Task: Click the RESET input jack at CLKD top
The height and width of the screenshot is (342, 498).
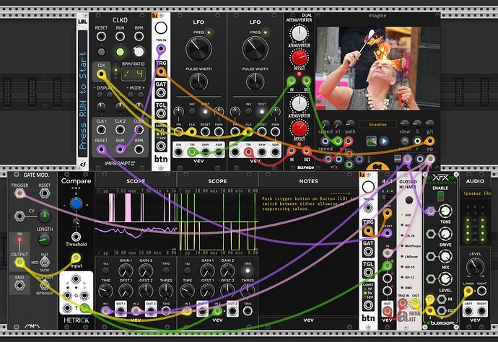Action: (x=101, y=36)
